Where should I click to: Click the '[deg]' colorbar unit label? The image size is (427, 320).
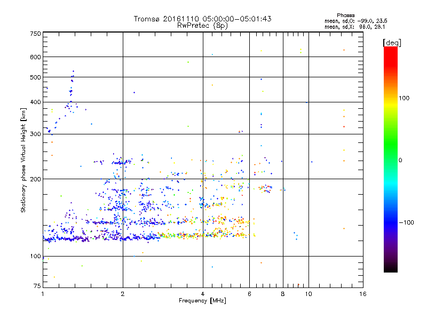click(392, 43)
